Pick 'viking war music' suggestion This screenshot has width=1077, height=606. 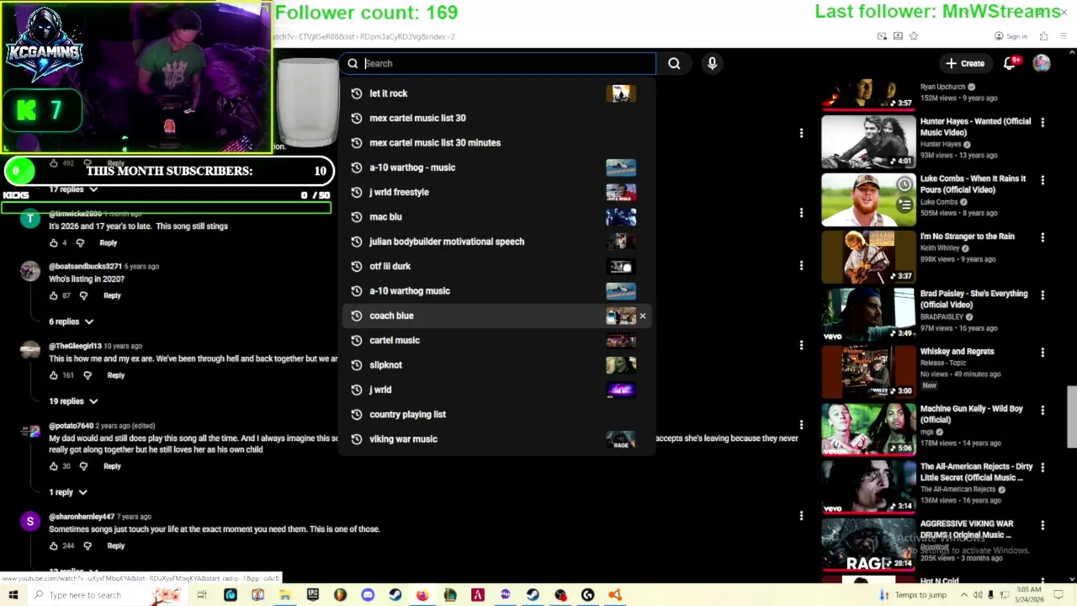[x=496, y=439]
